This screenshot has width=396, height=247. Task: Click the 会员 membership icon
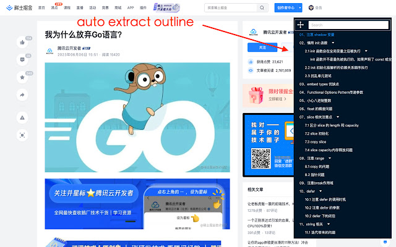coord(311,8)
